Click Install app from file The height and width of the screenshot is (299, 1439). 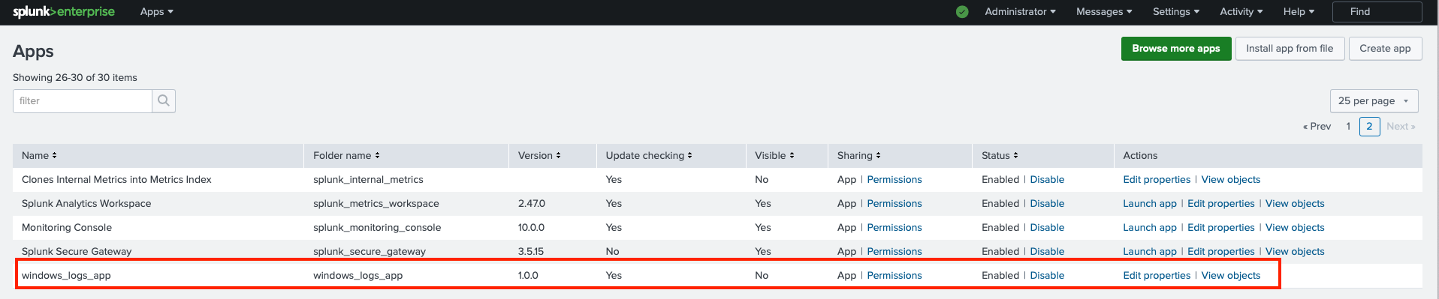(1290, 49)
